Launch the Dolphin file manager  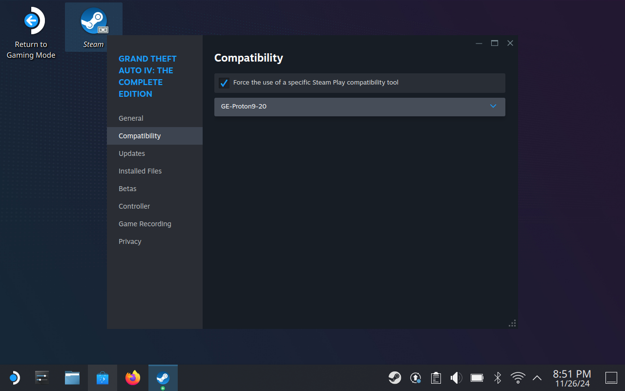pyautogui.click(x=72, y=378)
